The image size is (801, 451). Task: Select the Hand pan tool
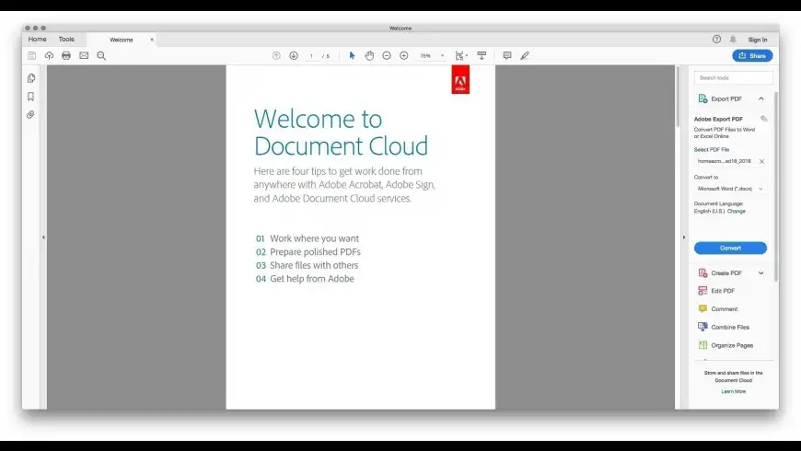click(x=369, y=56)
